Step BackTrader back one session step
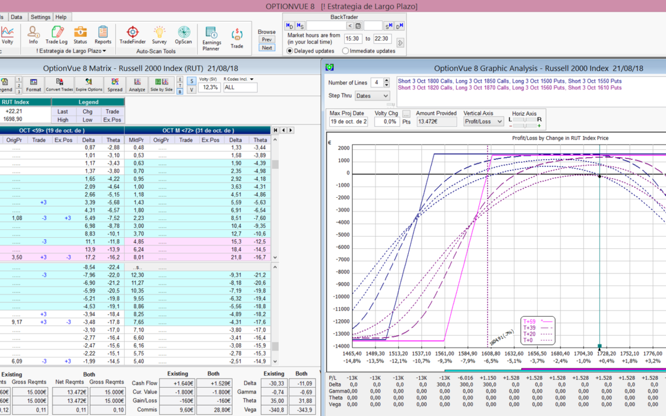 (x=300, y=26)
